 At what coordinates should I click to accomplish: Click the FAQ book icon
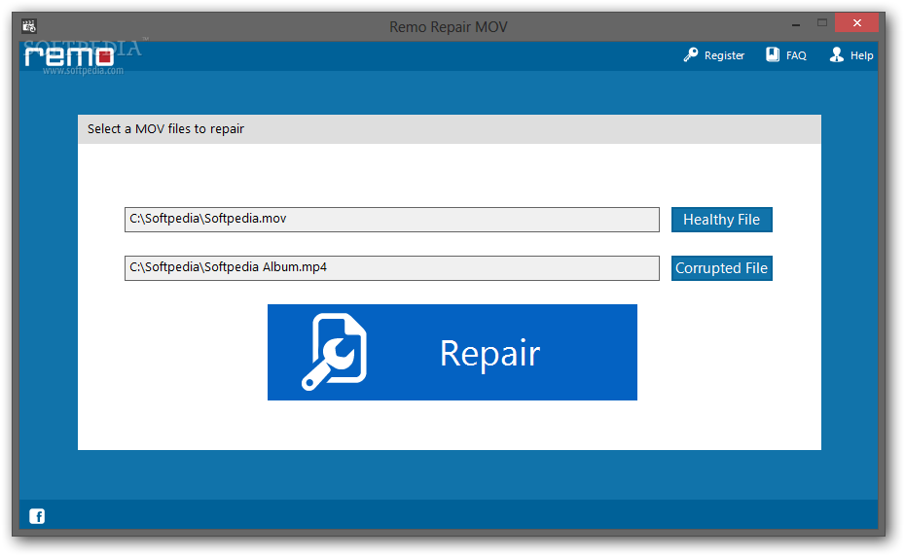pyautogui.click(x=773, y=54)
